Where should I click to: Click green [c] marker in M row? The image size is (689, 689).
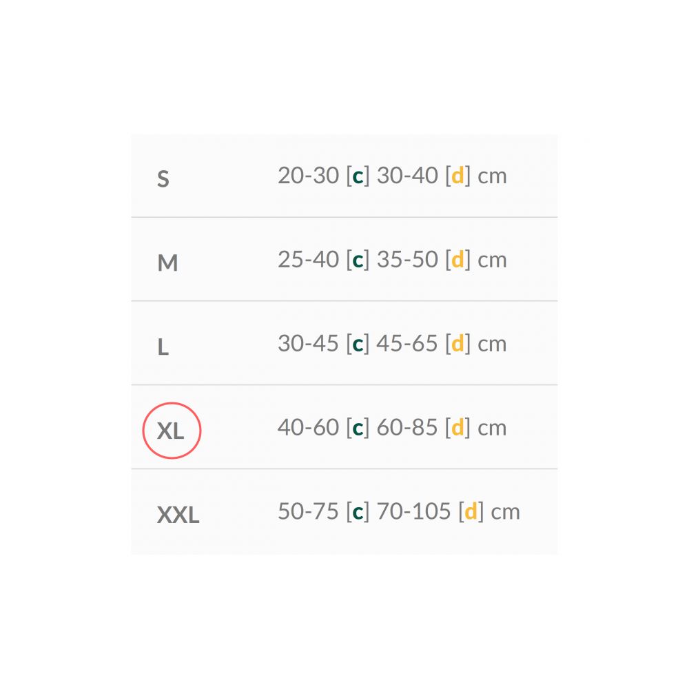coord(358,260)
